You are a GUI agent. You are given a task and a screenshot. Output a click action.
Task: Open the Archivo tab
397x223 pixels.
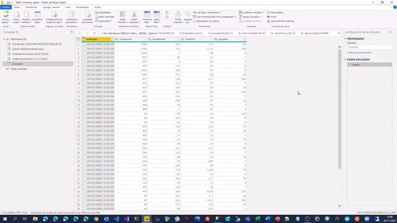pyautogui.click(x=6, y=7)
